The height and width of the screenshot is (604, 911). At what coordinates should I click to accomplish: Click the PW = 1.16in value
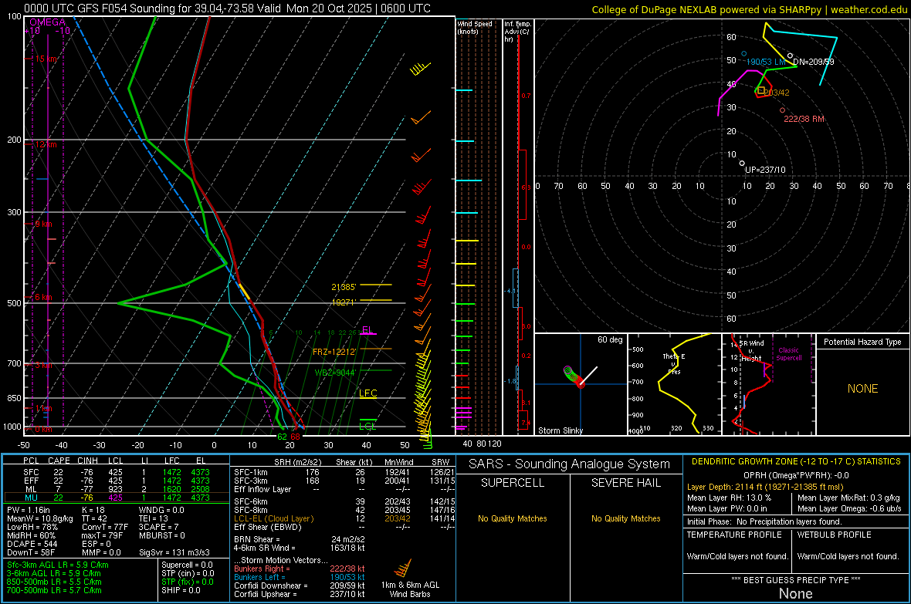[31, 510]
